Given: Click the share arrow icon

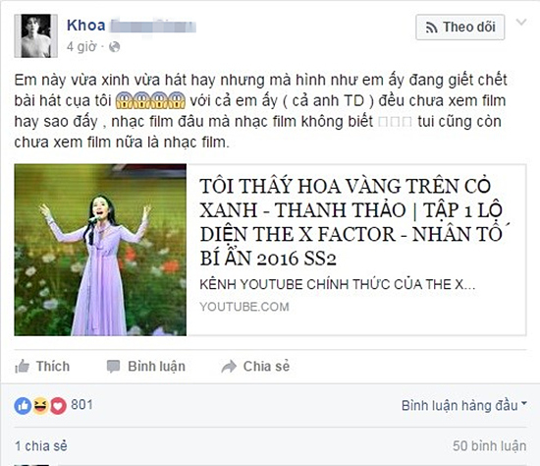Looking at the screenshot, I should pos(229,367).
